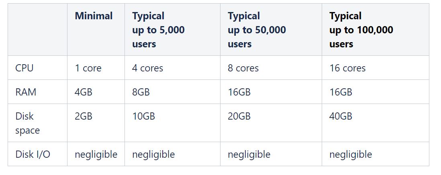Select the '1 core' cell

pyautogui.click(x=88, y=68)
